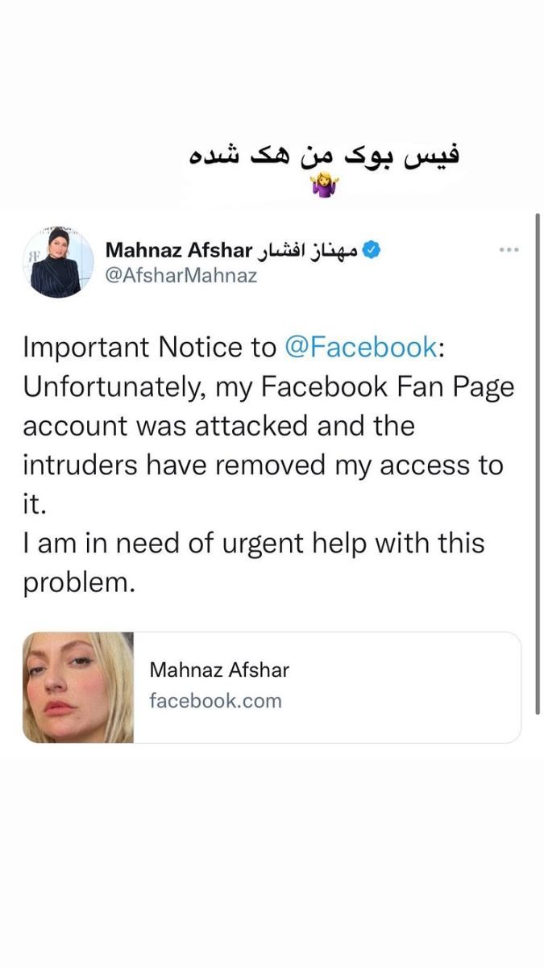Click the line "Unfortunately, my Facebook Fan Page"
Image resolution: width=544 pixels, height=968 pixels.
(x=268, y=386)
